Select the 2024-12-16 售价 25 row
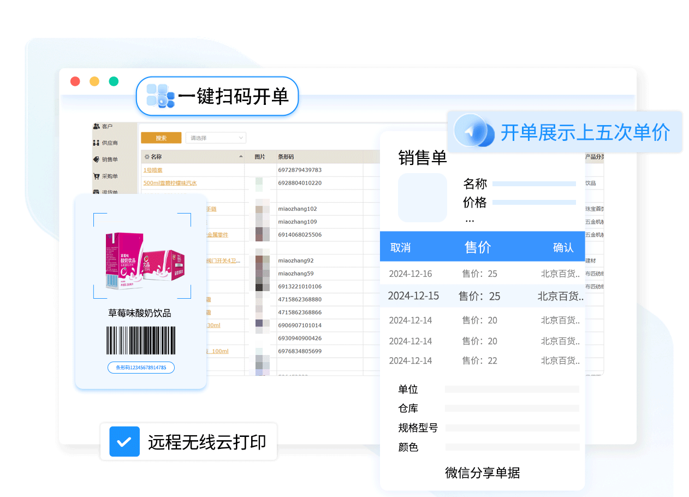 (482, 274)
